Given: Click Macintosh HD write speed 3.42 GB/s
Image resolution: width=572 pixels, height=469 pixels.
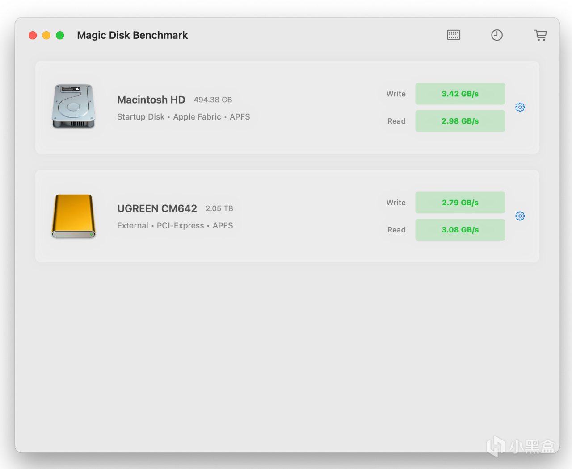Looking at the screenshot, I should tap(460, 94).
